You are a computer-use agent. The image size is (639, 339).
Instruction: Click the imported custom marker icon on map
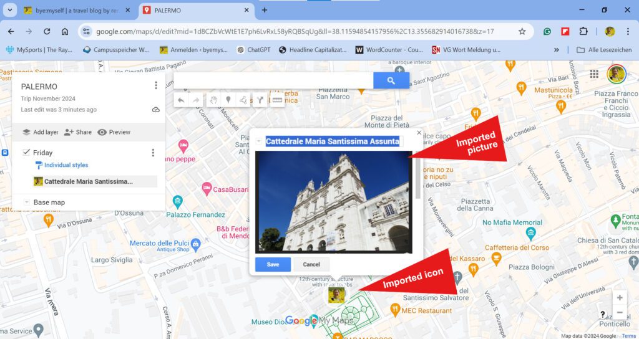336,295
